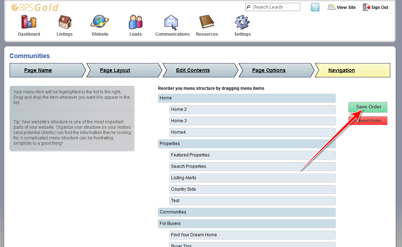Image resolution: width=402 pixels, height=247 pixels.
Task: Click the red Cancel Order button
Action: (x=368, y=120)
